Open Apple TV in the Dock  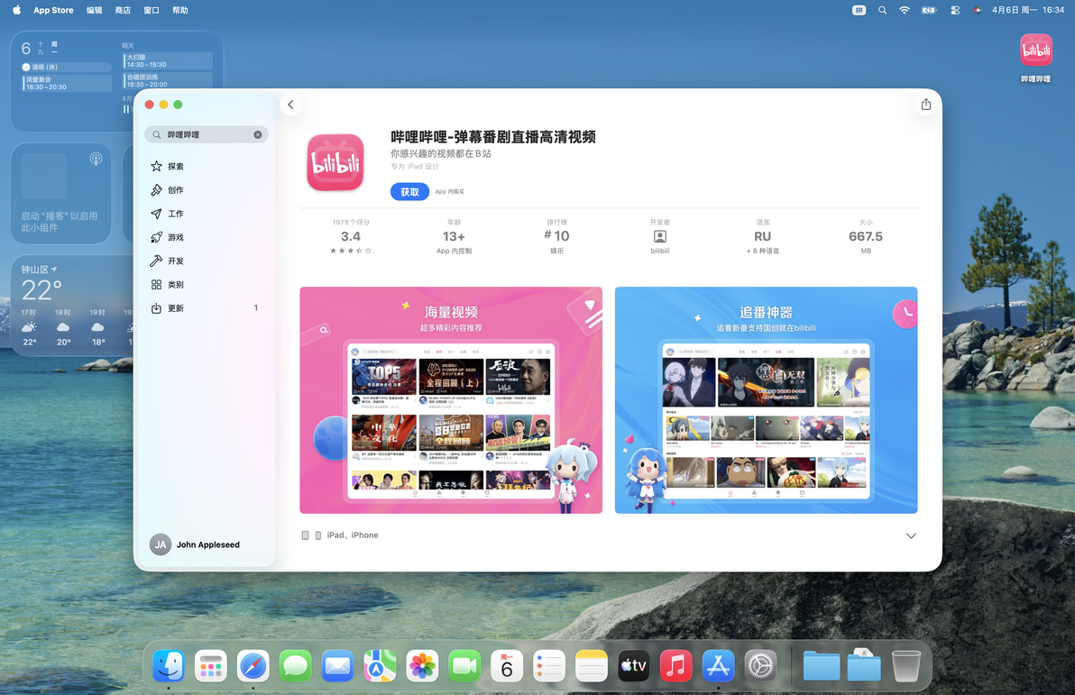(x=633, y=665)
